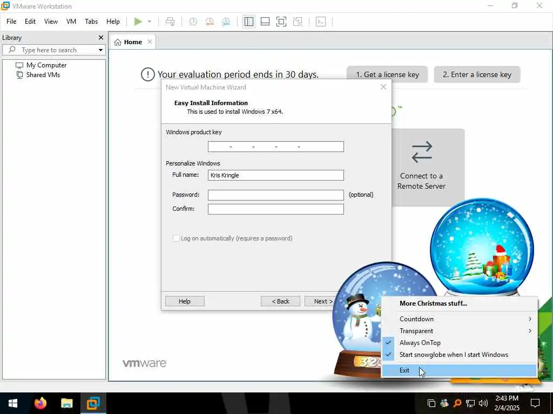
Task: Click the snowglobe tray icon
Action: click(444, 403)
